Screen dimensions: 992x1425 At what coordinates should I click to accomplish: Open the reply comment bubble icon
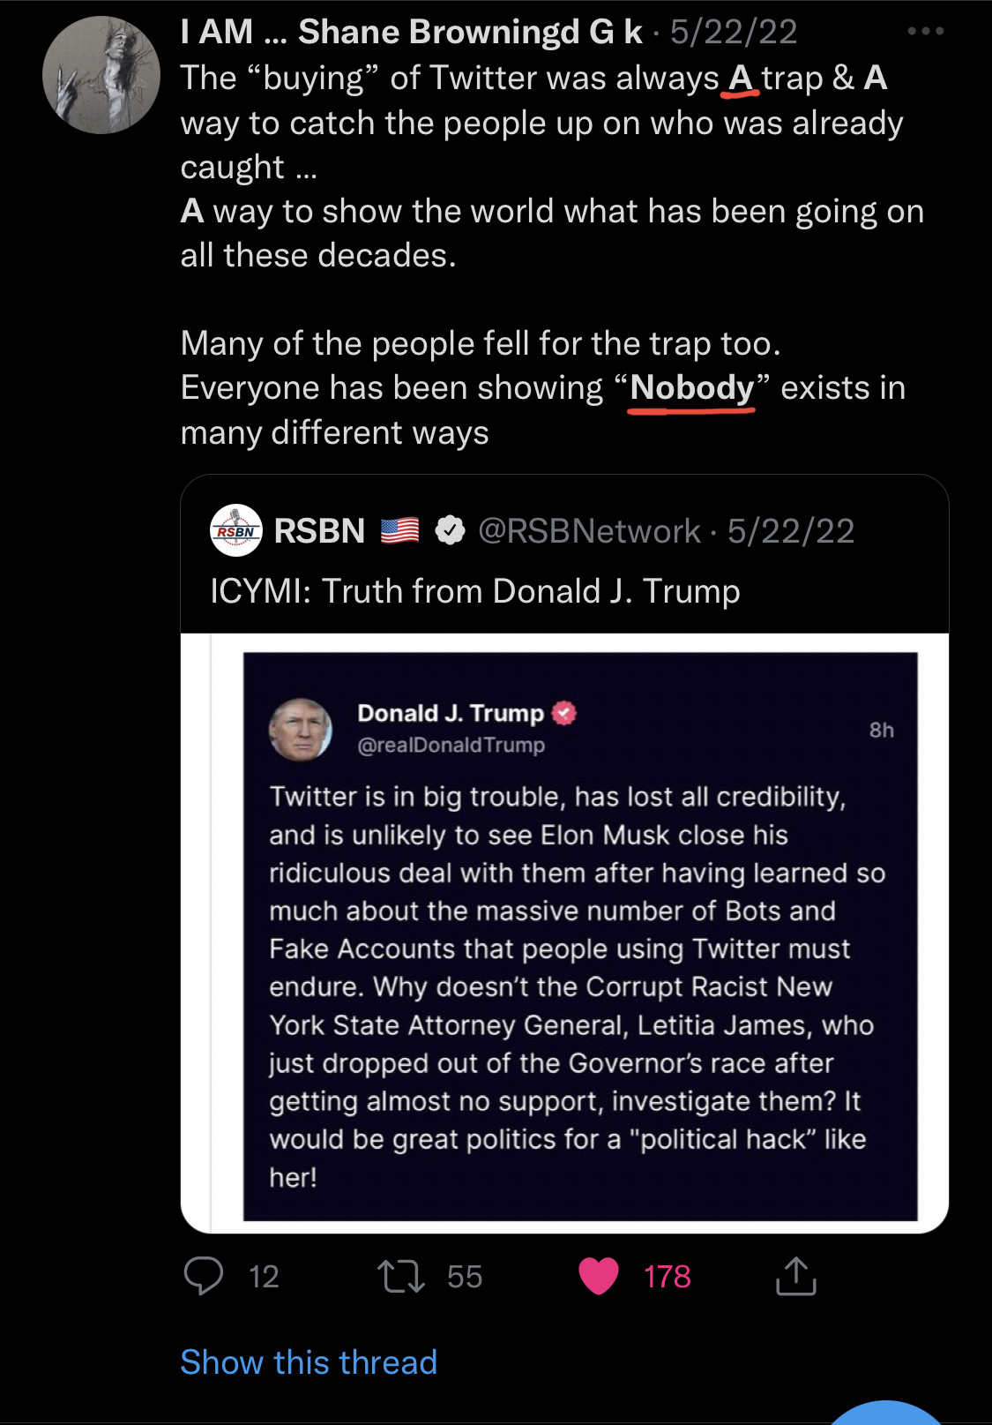(x=203, y=1276)
